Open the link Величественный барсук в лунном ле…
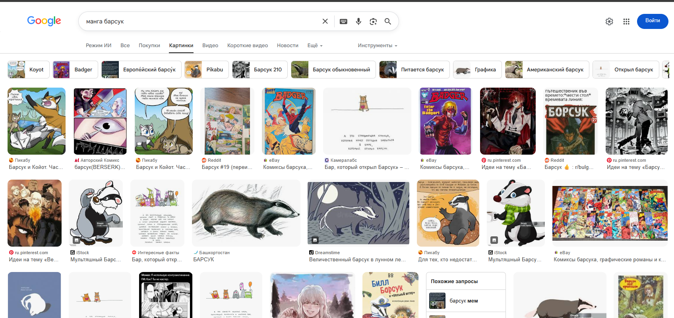 pos(358,260)
